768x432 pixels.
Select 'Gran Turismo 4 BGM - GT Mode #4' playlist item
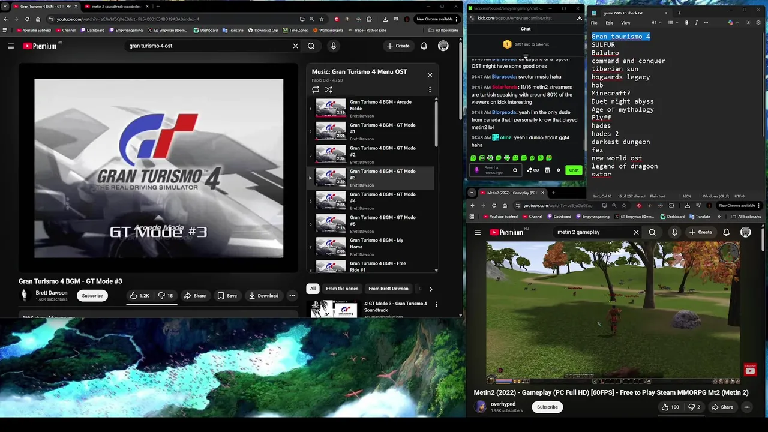370,201
